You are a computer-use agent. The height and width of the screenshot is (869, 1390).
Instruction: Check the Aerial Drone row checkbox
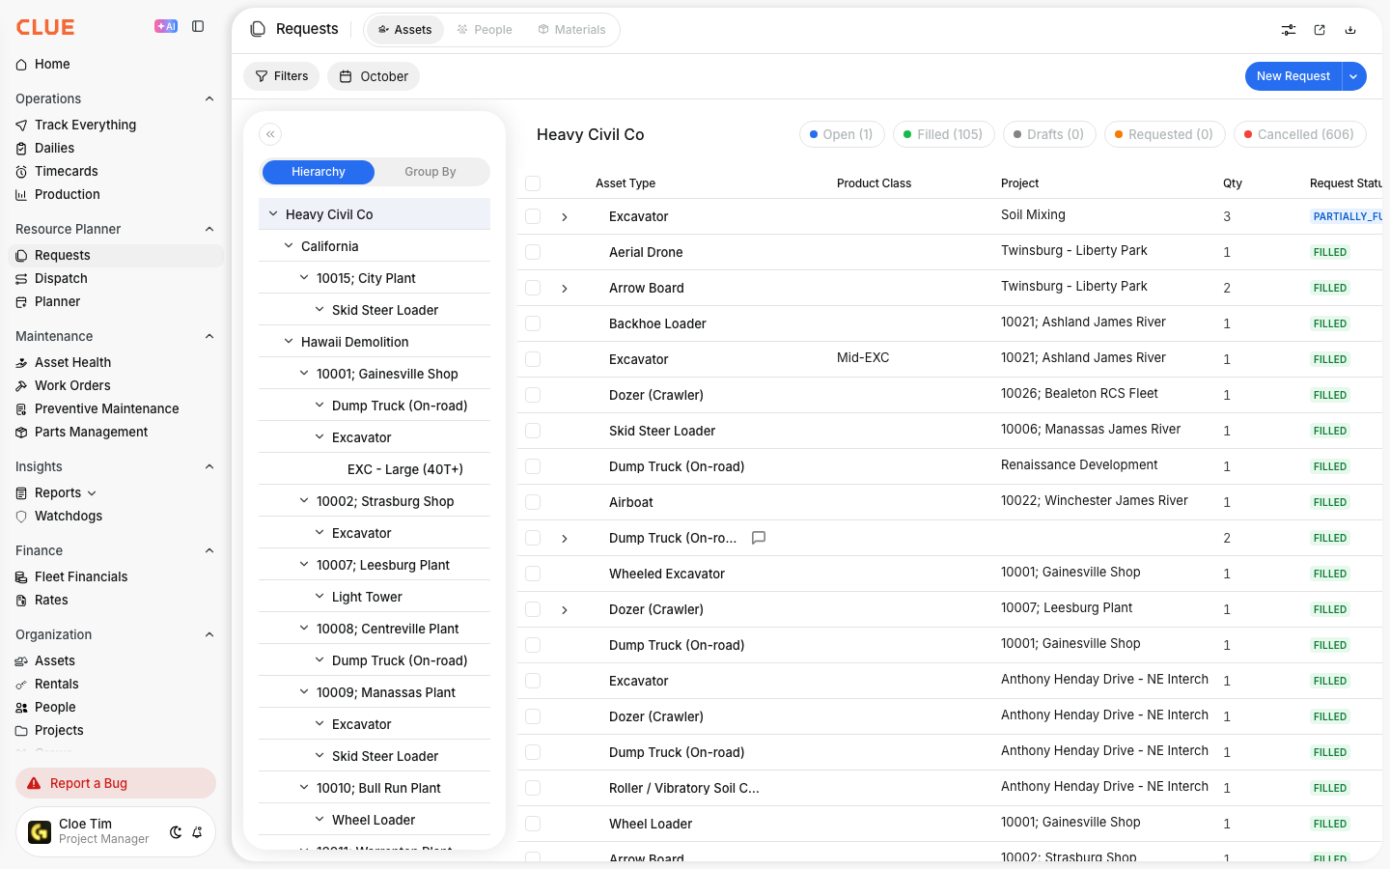pyautogui.click(x=533, y=252)
